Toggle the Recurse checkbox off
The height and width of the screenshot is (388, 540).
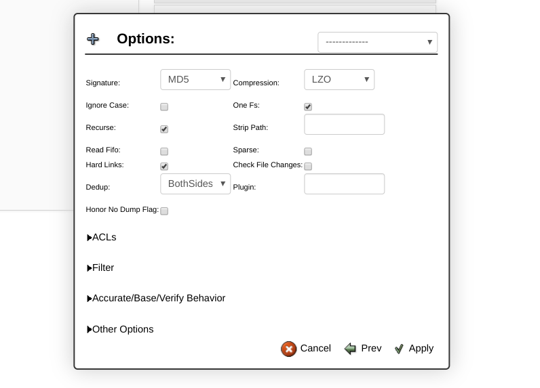click(x=164, y=129)
